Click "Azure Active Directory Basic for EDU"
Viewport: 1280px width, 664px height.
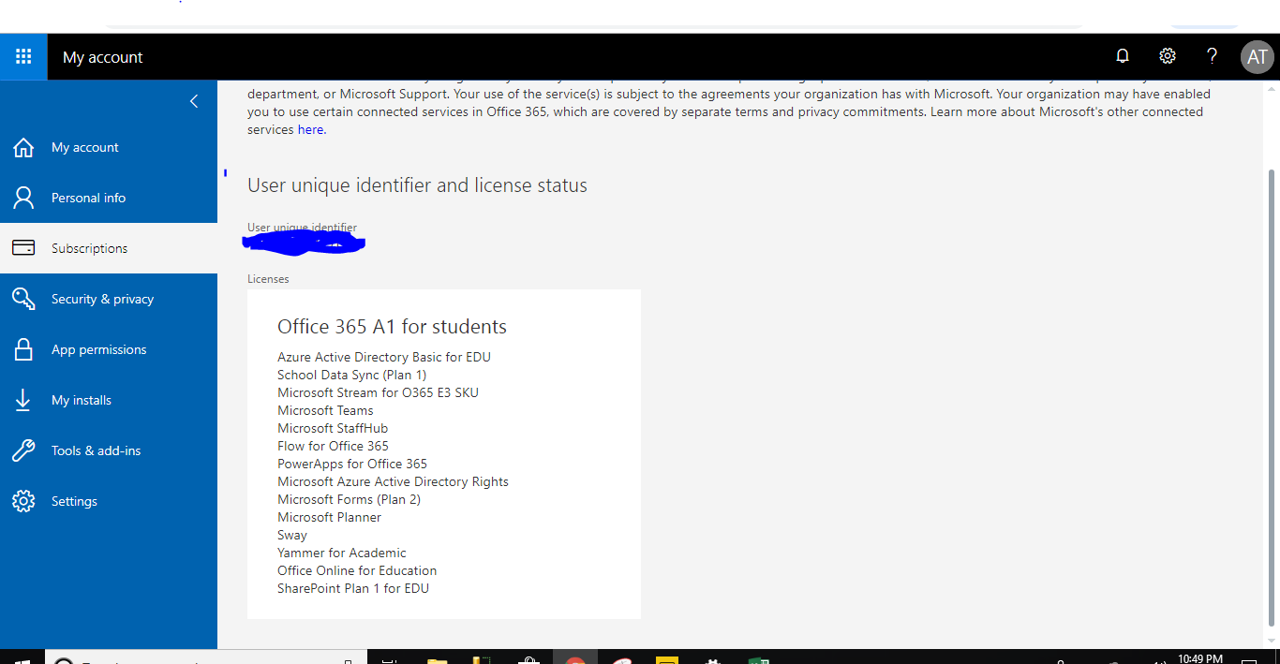click(384, 357)
